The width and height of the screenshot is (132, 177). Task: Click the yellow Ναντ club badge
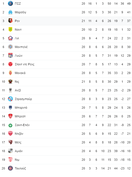(10, 30)
